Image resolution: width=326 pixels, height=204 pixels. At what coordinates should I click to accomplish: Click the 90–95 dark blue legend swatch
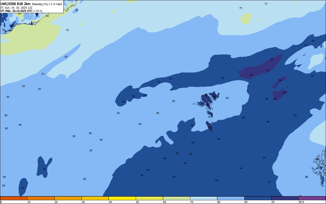(258, 198)
